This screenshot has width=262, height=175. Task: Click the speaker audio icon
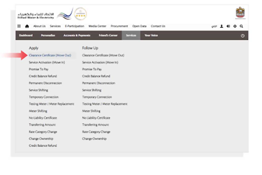click(228, 26)
